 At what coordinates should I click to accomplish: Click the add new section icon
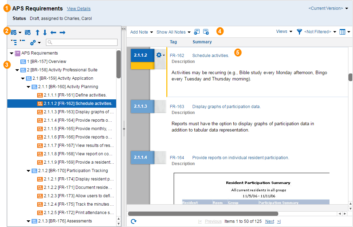point(14,33)
